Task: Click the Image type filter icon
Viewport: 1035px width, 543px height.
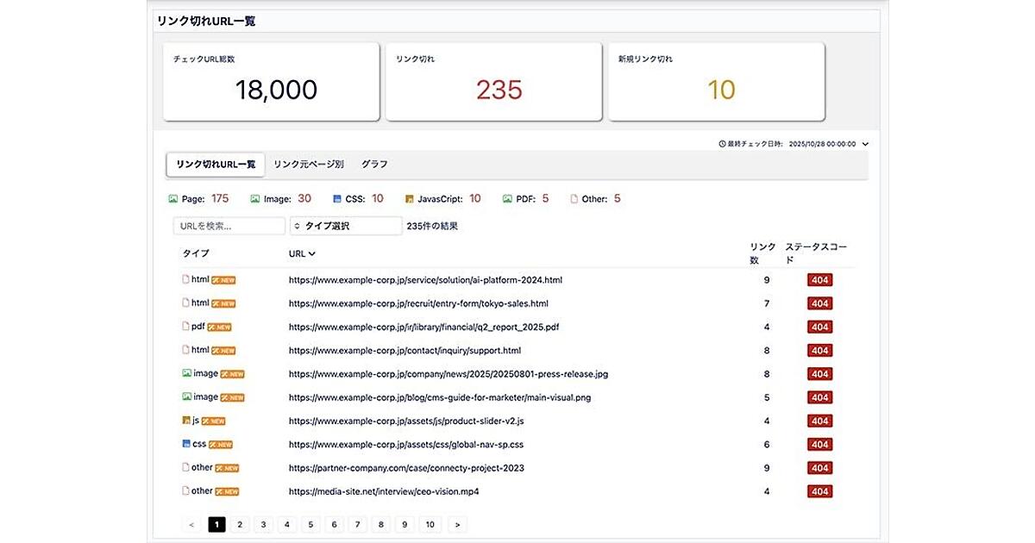Action: point(255,199)
